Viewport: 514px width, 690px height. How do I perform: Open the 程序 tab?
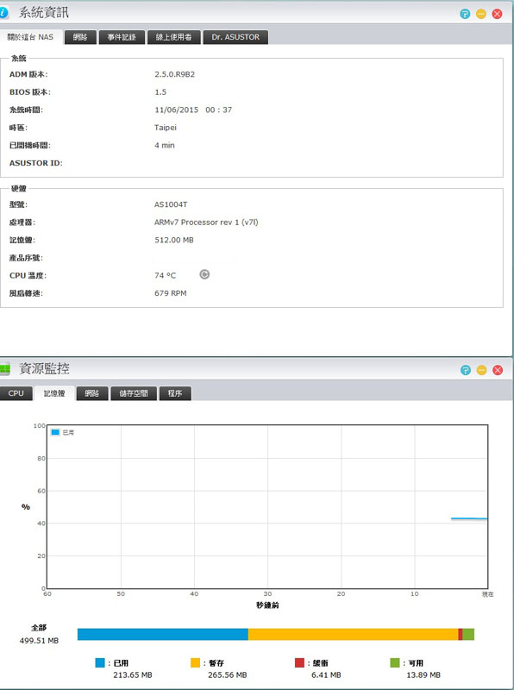pyautogui.click(x=175, y=393)
